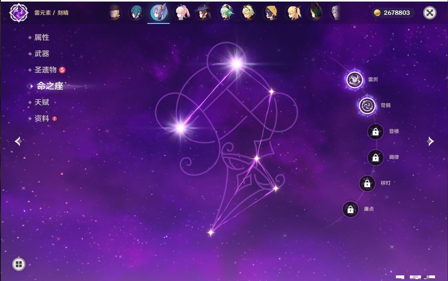Click the Electro element emblem beside 雷元素
Image resolution: width=448 pixels, height=281 pixels.
click(x=19, y=13)
